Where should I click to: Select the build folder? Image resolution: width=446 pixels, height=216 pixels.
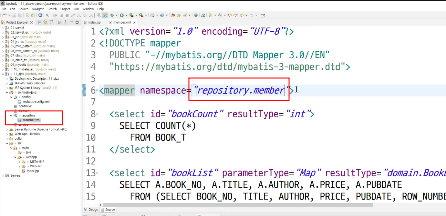18,139
